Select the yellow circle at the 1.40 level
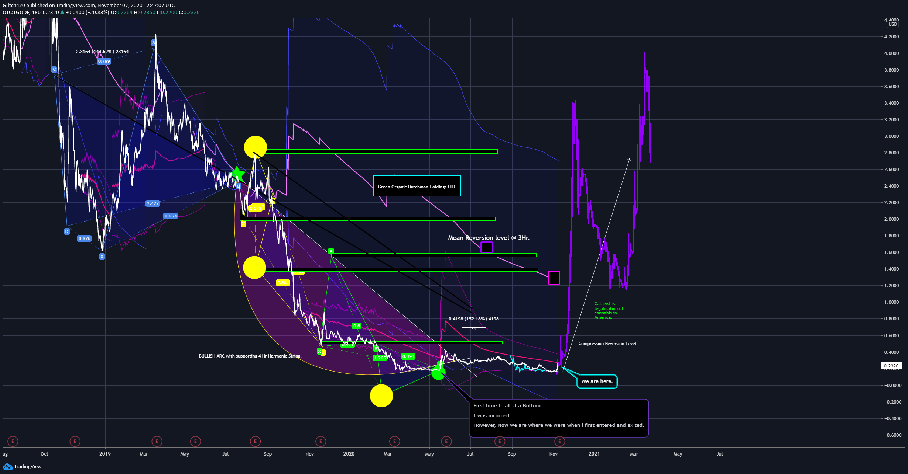This screenshot has width=908, height=474. click(254, 267)
